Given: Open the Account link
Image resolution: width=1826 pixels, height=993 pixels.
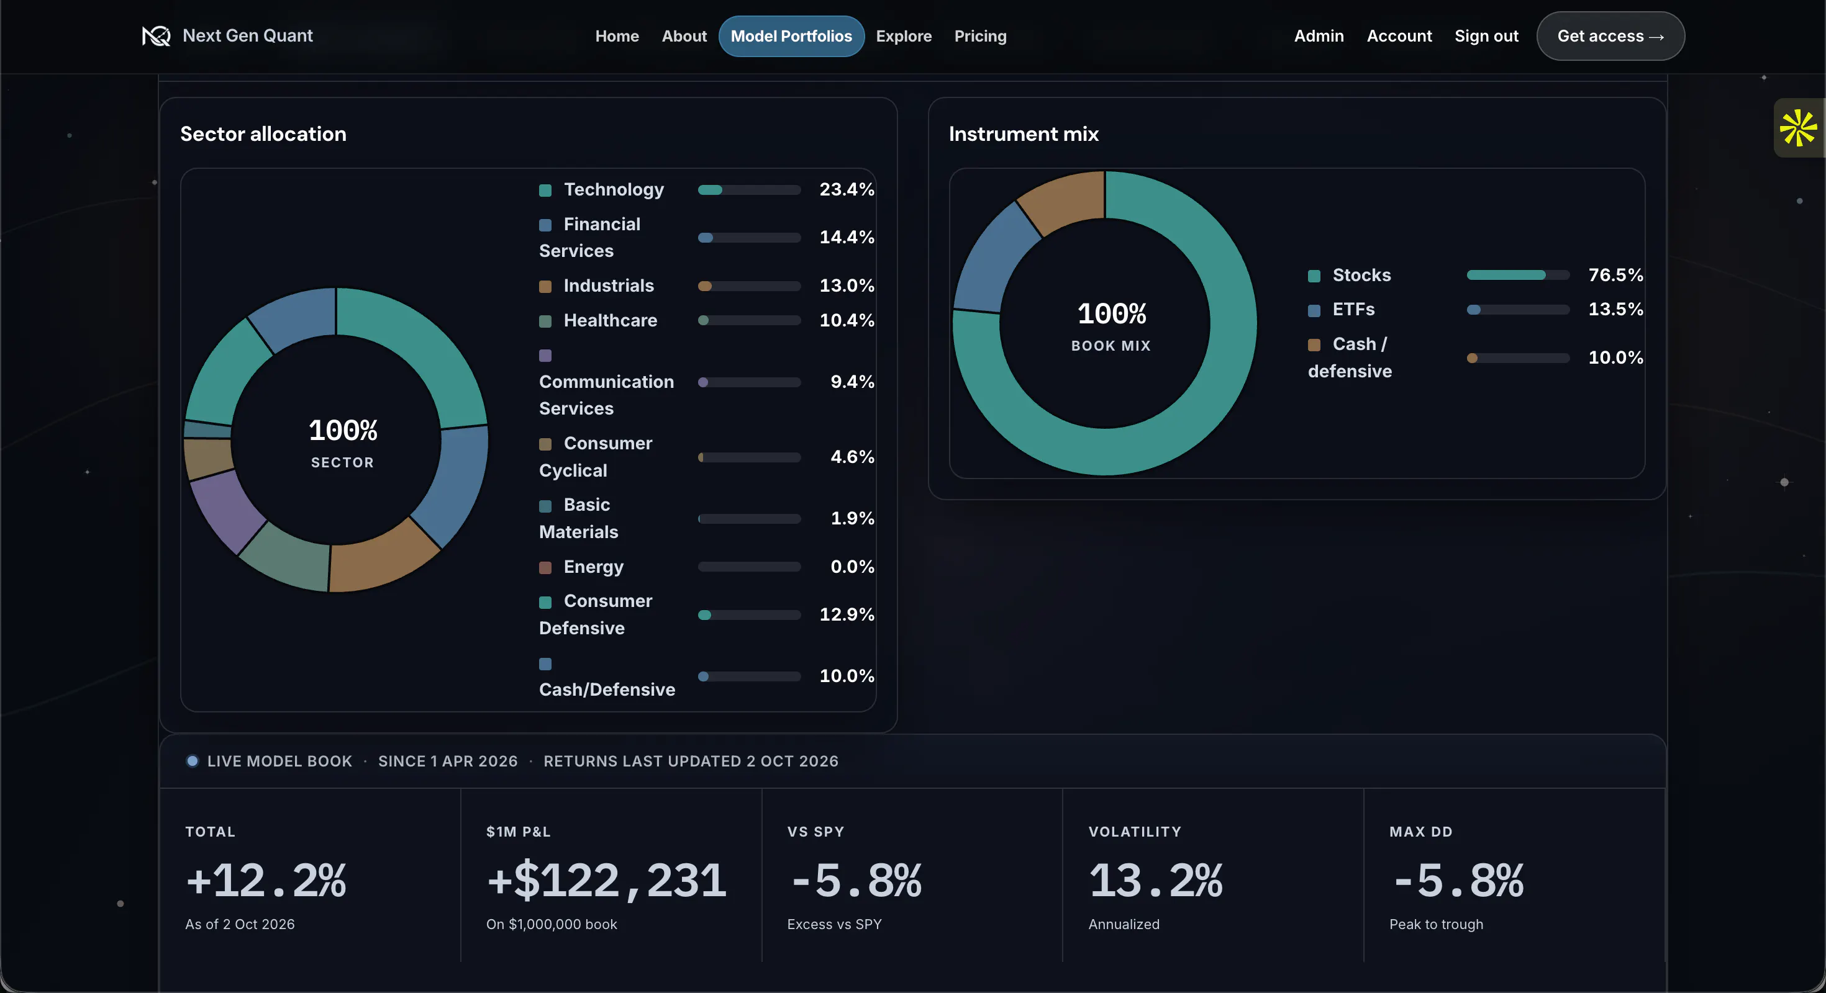Looking at the screenshot, I should tap(1399, 36).
